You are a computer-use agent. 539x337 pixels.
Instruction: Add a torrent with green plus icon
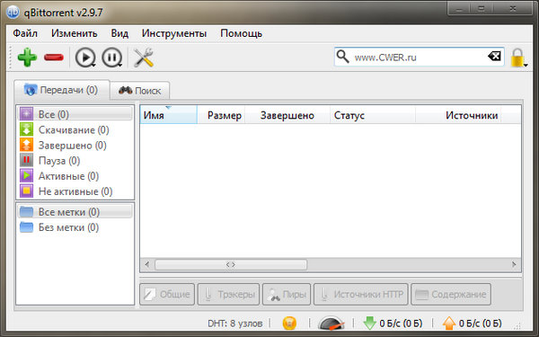[27, 58]
